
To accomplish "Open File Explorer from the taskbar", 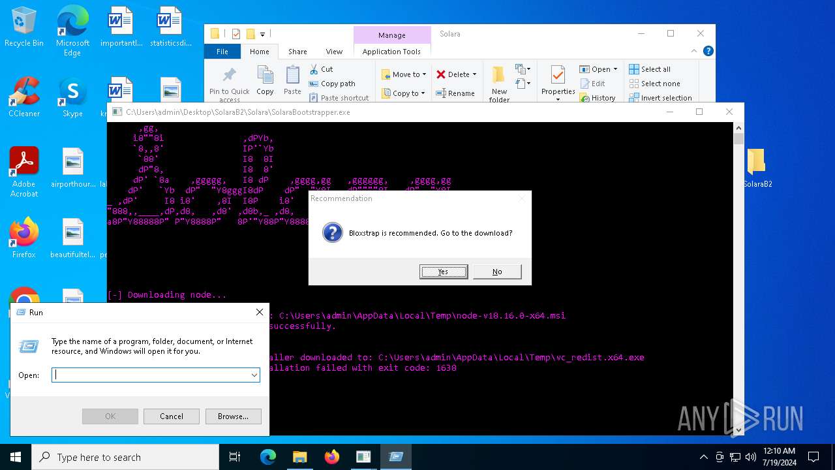I will 299,457.
